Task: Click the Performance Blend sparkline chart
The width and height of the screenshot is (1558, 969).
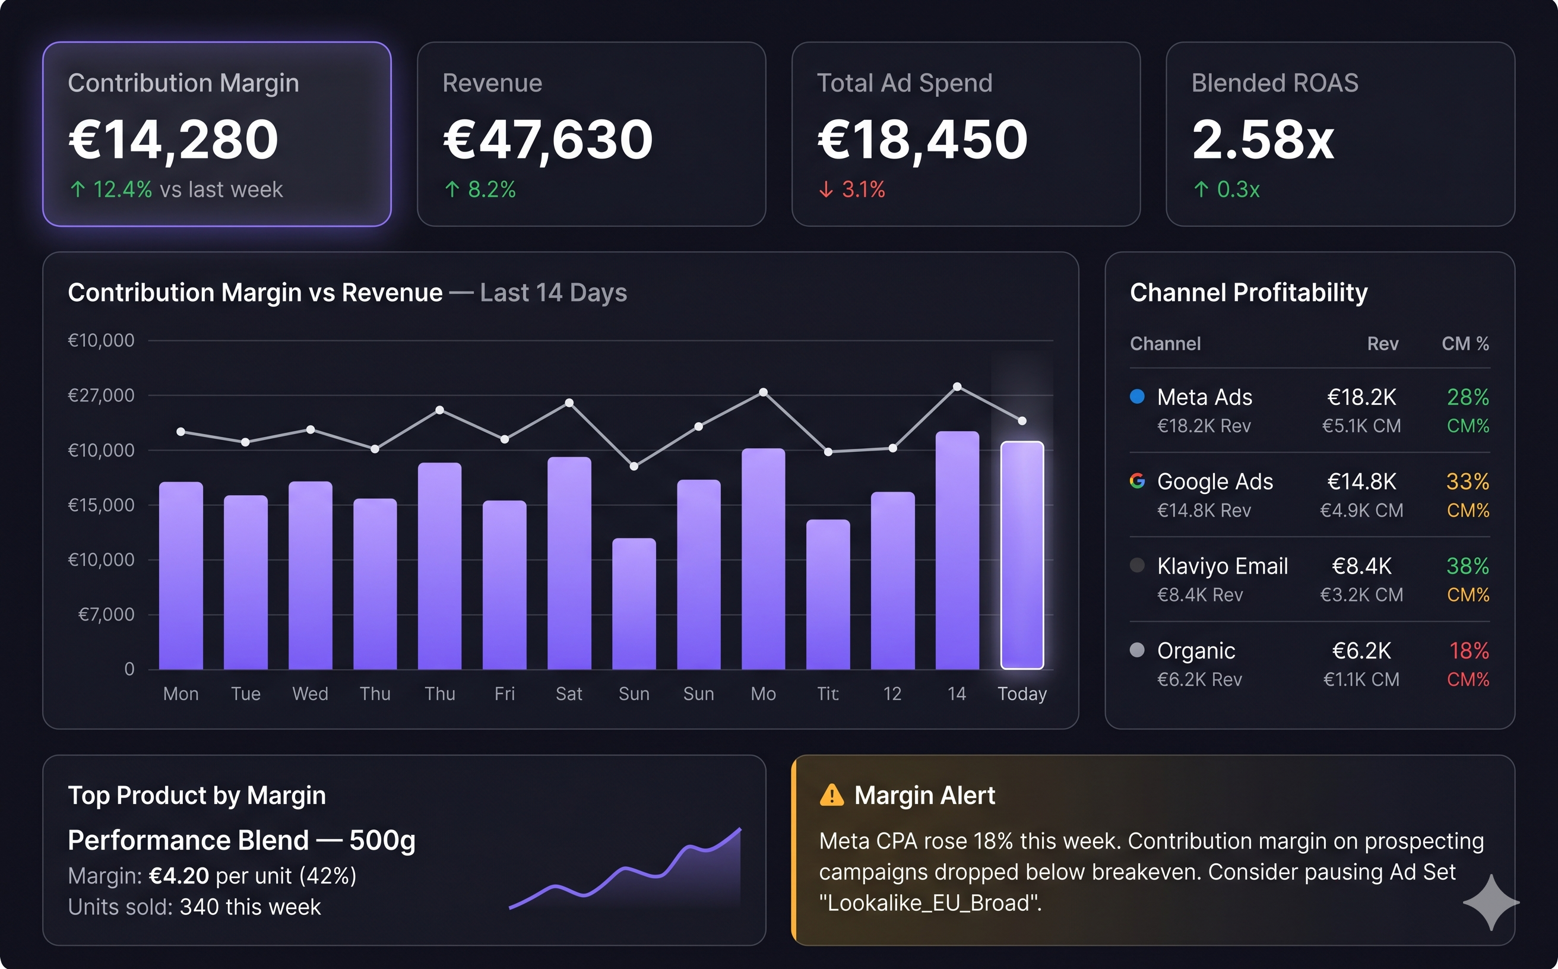Action: [625, 869]
